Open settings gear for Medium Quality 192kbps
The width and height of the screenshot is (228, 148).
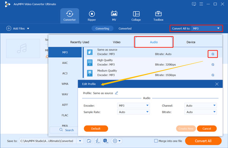[x=213, y=75]
